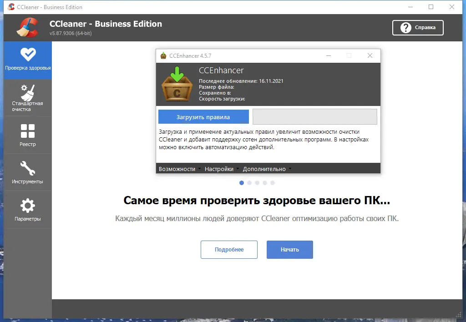Expand the Возможности dropdown arrow
466x322 pixels.
click(199, 168)
